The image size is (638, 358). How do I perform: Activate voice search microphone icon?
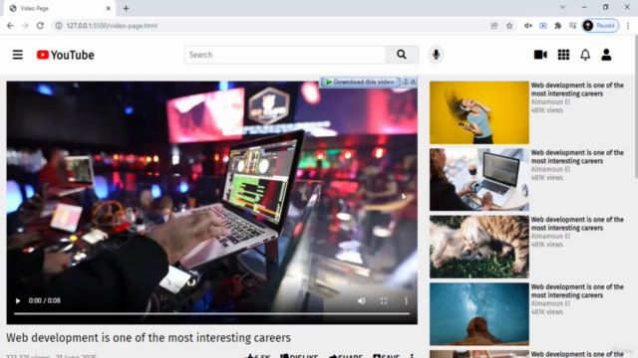click(436, 55)
